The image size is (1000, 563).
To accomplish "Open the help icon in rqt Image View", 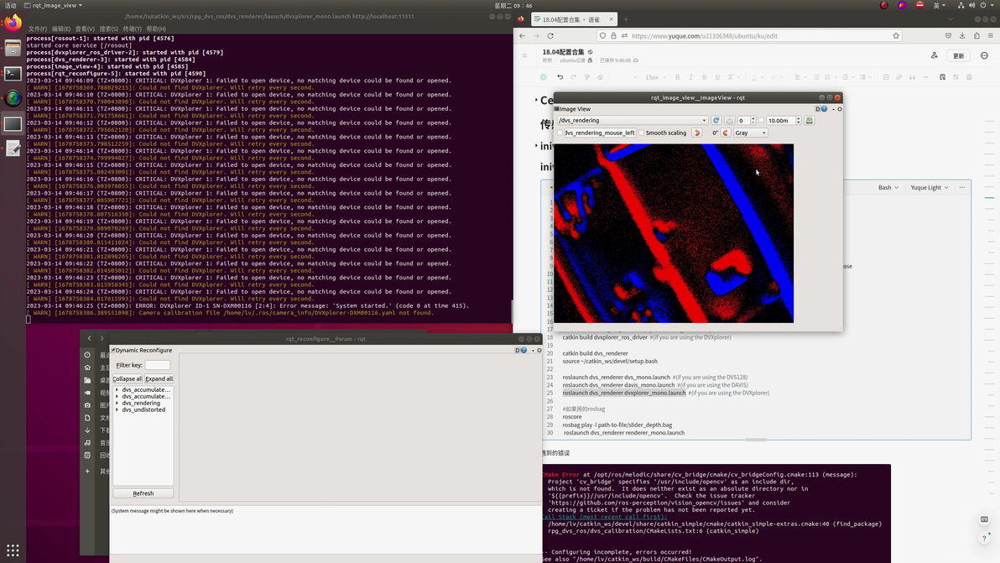I will coord(825,109).
